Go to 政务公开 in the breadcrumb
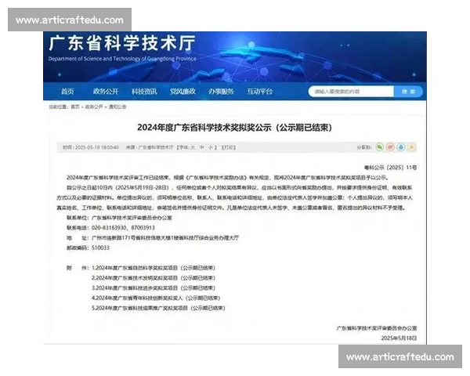 coord(94,107)
